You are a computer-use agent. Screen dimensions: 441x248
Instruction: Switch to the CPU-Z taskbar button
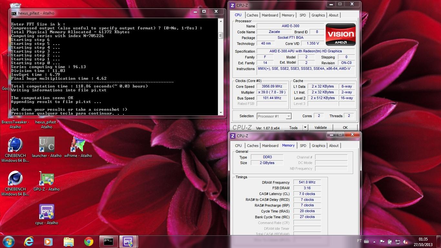tap(128, 242)
